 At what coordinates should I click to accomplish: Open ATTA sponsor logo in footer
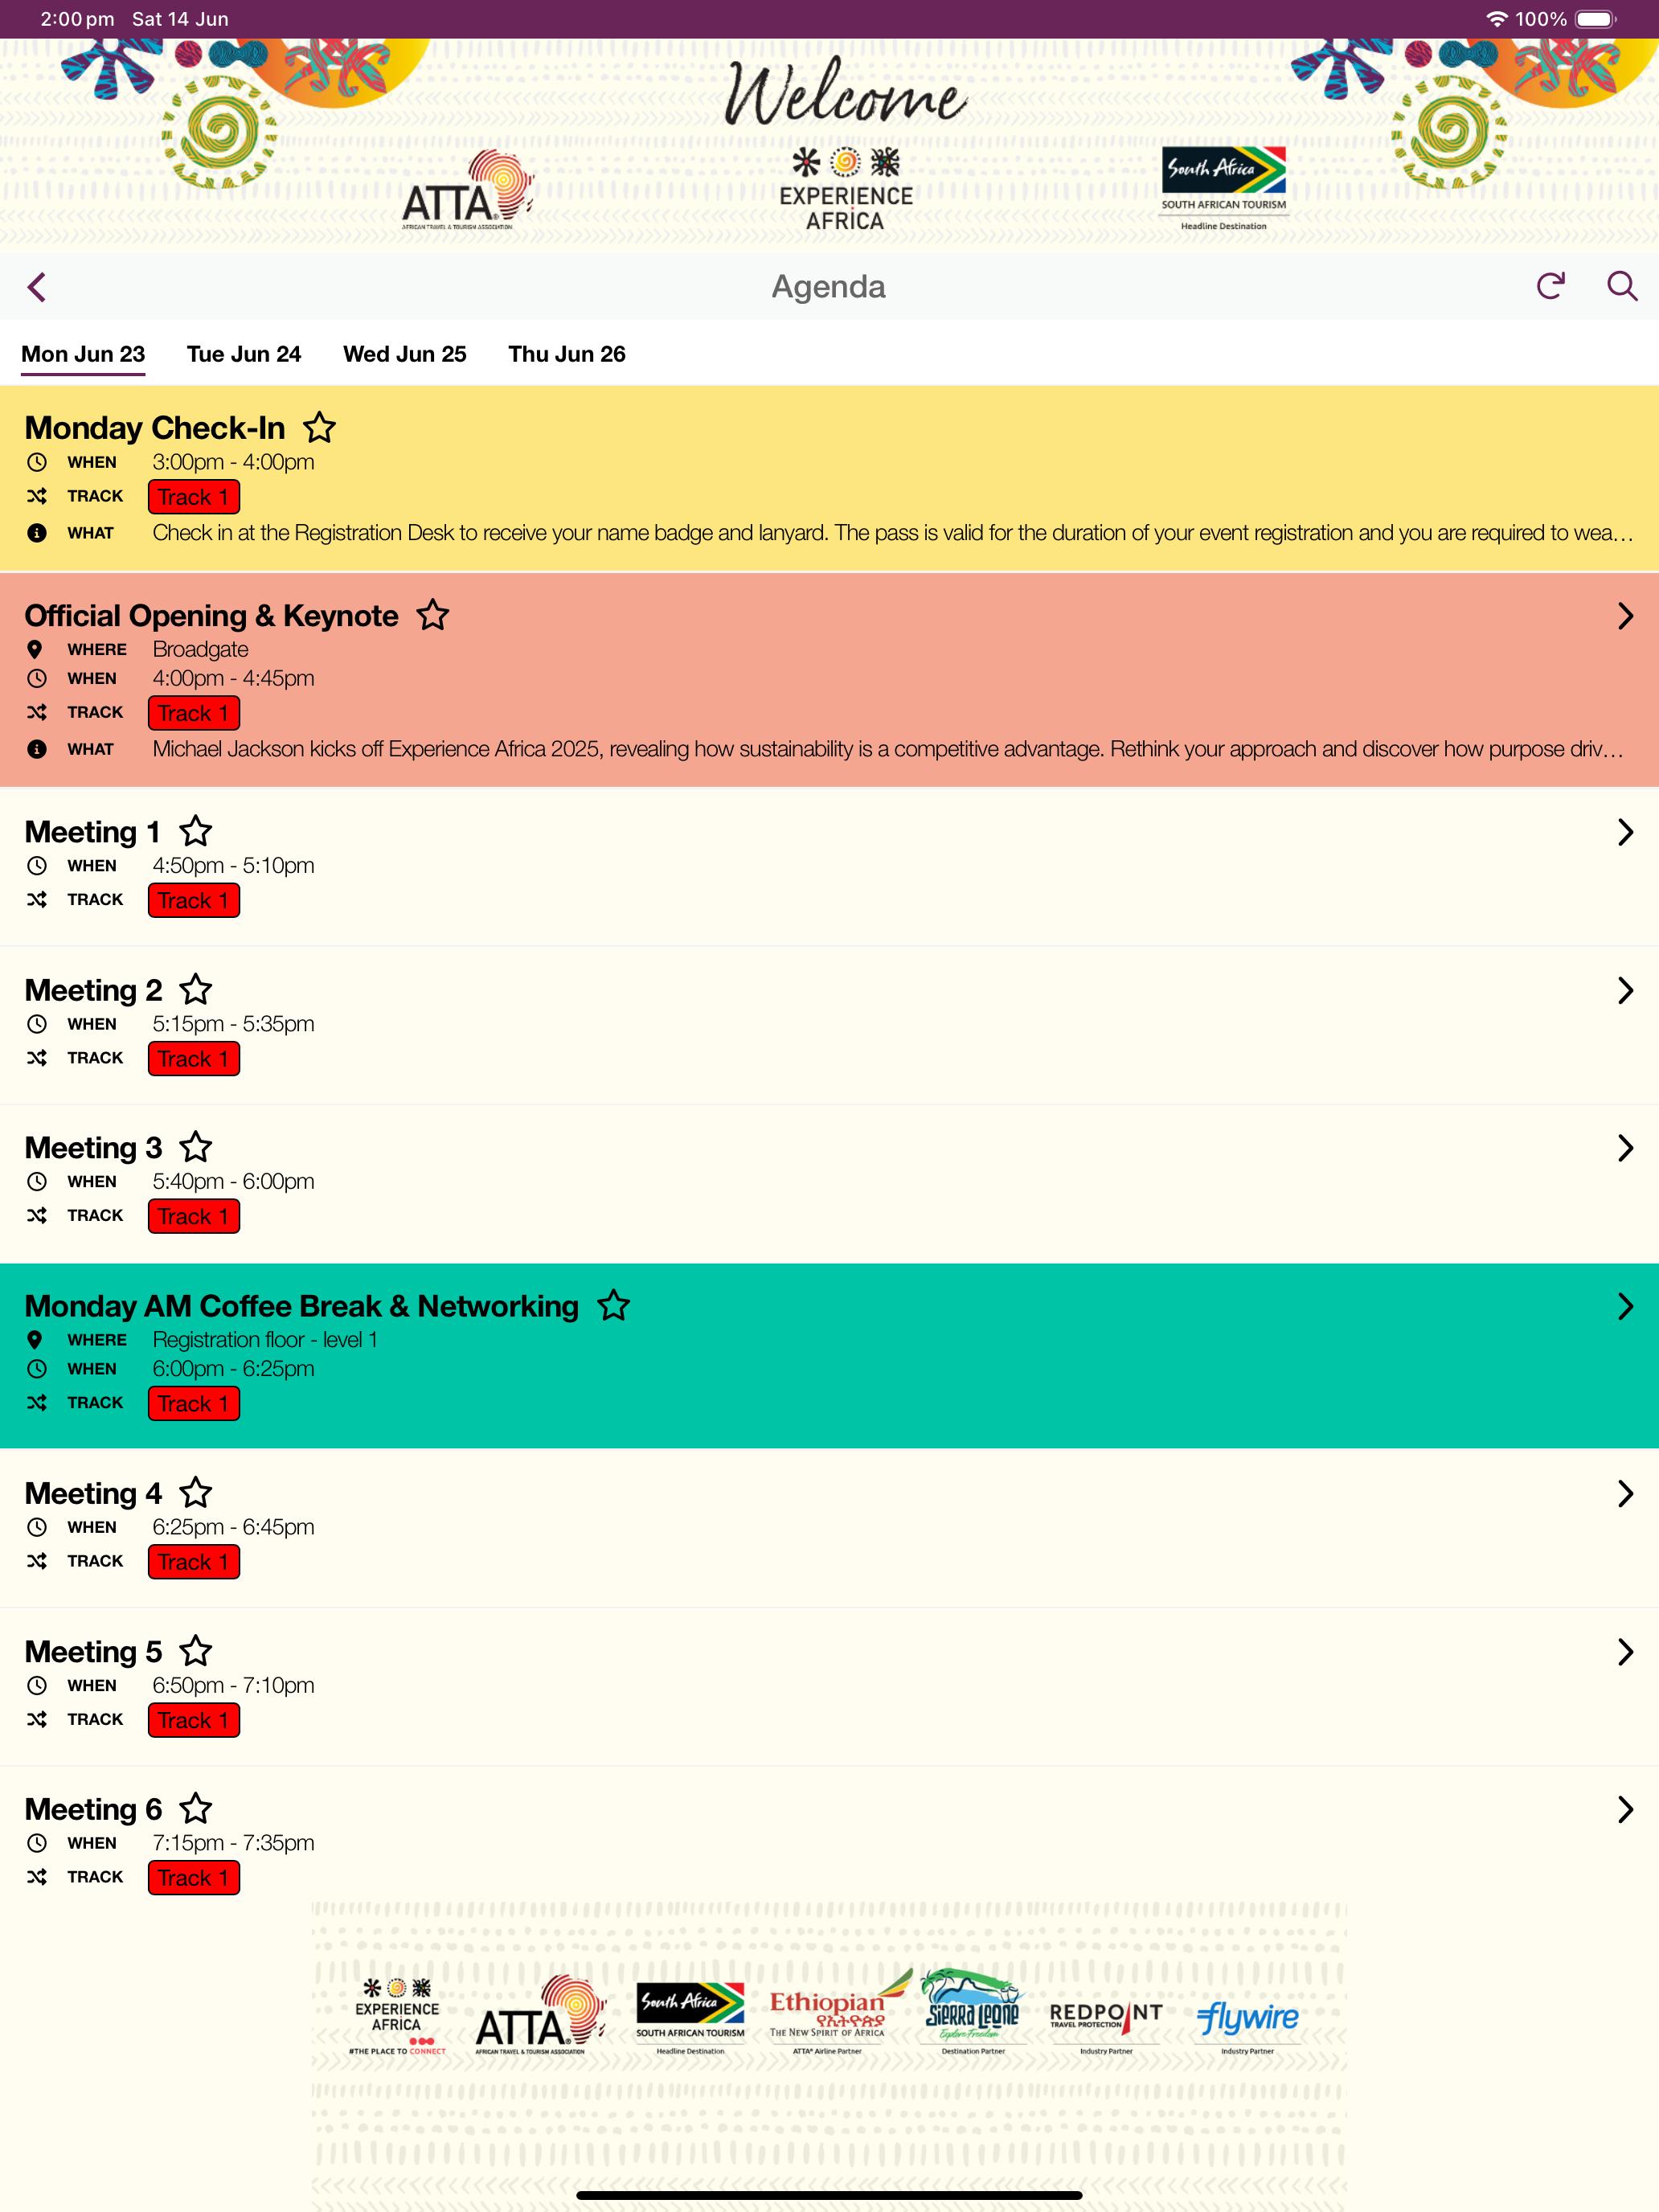click(540, 2014)
